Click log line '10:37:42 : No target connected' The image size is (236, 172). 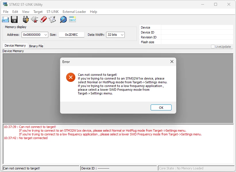point(26,138)
